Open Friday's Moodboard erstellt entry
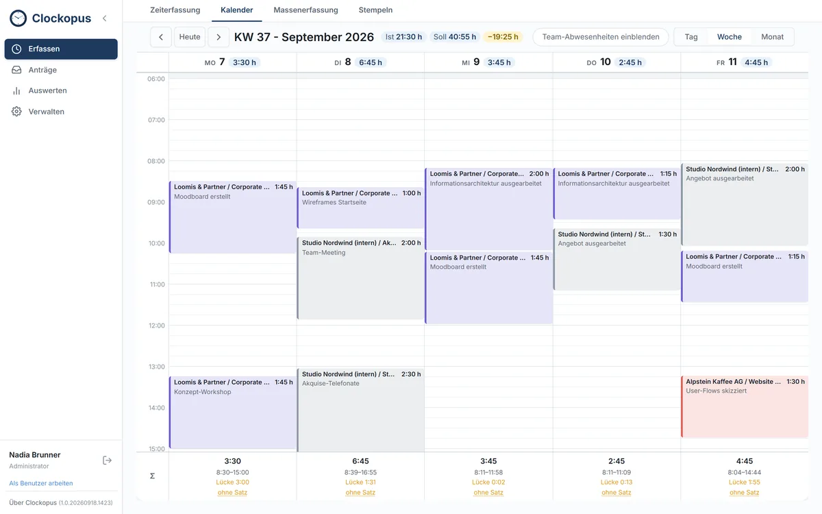822x514 pixels. tap(745, 277)
